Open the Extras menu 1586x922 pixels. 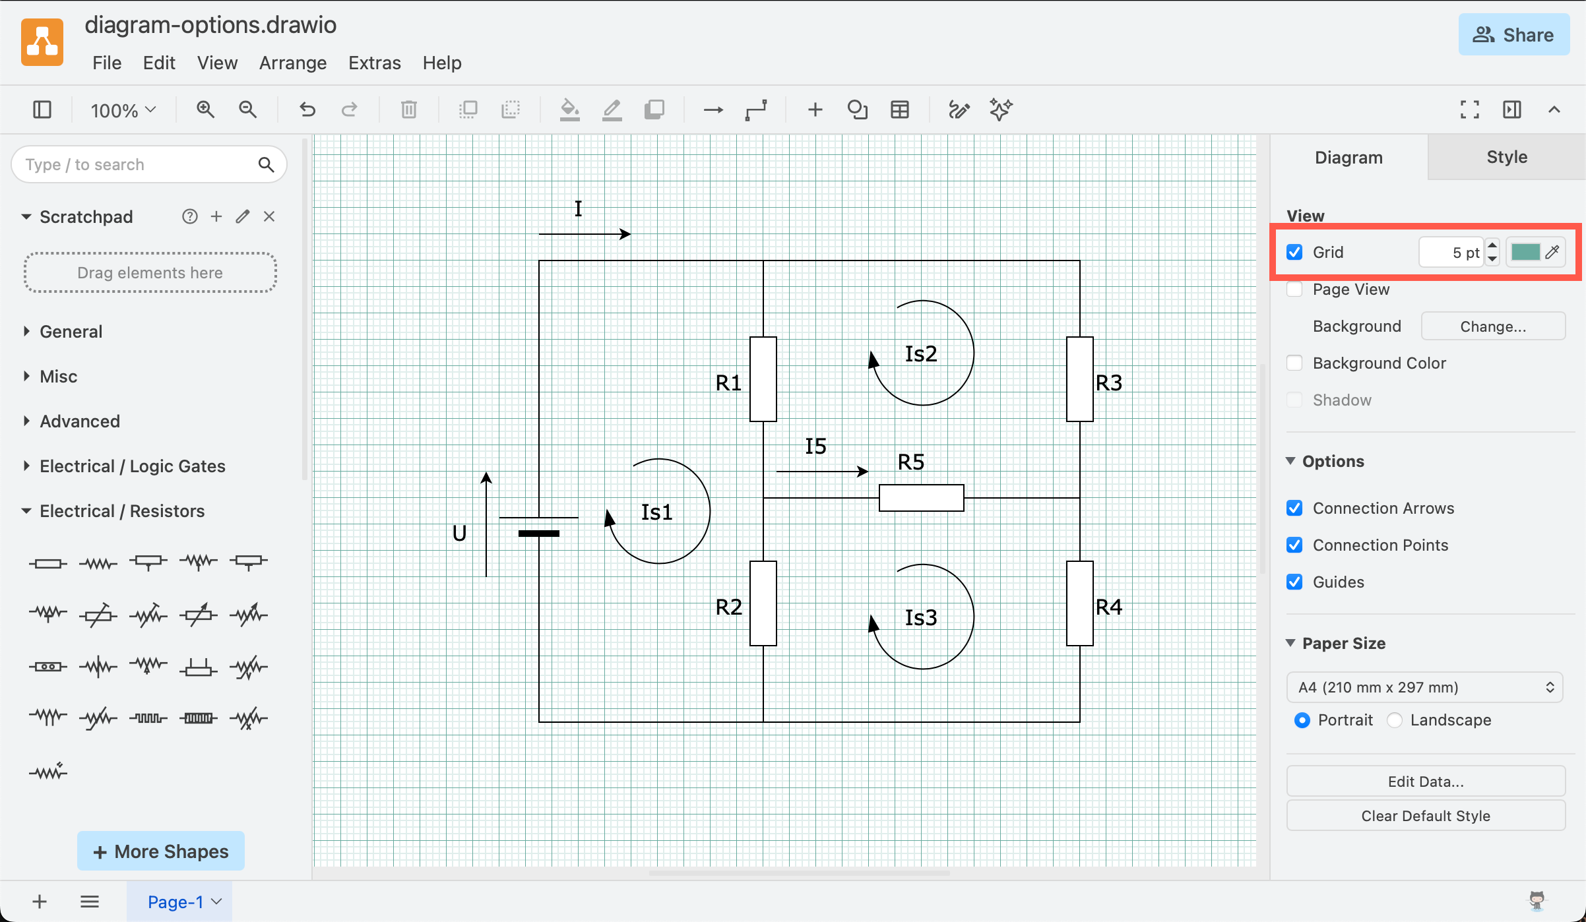tap(375, 63)
